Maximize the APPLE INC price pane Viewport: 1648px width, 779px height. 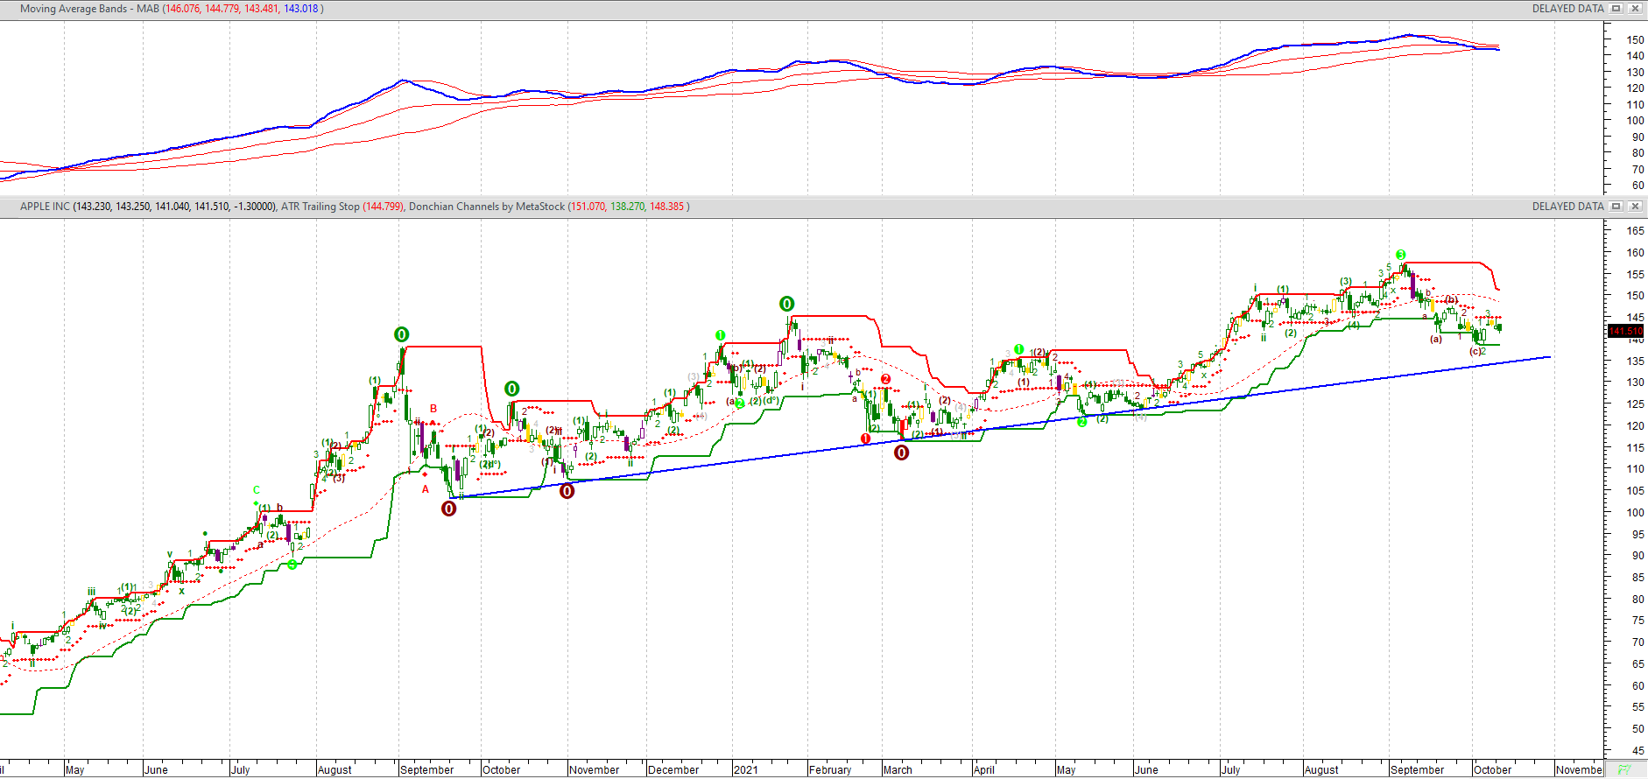(x=1616, y=207)
